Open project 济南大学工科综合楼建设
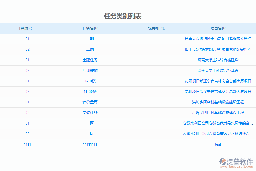The width and height of the screenshot is (256, 171). [x=218, y=60]
